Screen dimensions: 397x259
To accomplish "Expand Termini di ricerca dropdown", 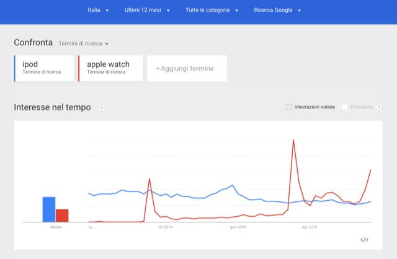I will pos(83,44).
